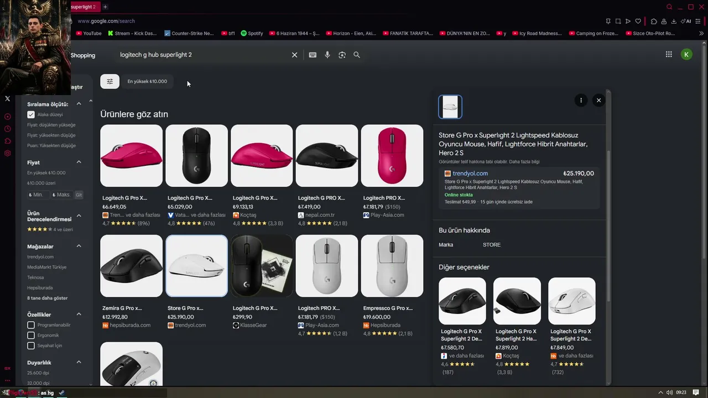
Task: Open the Steam icon in the taskbar
Action: (x=61, y=392)
